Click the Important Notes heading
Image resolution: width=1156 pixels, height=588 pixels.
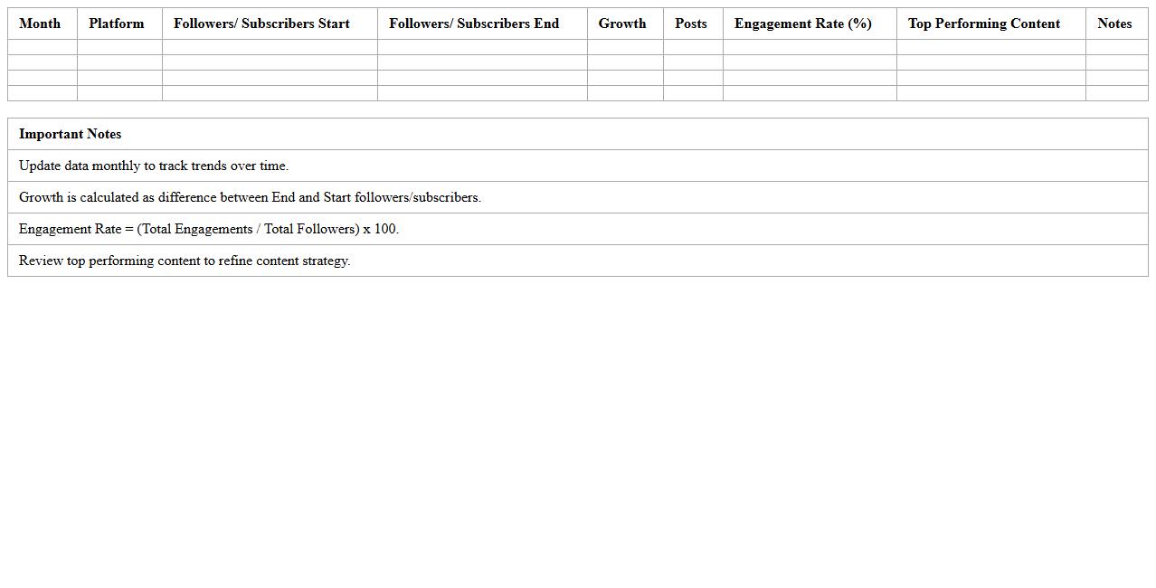[70, 134]
